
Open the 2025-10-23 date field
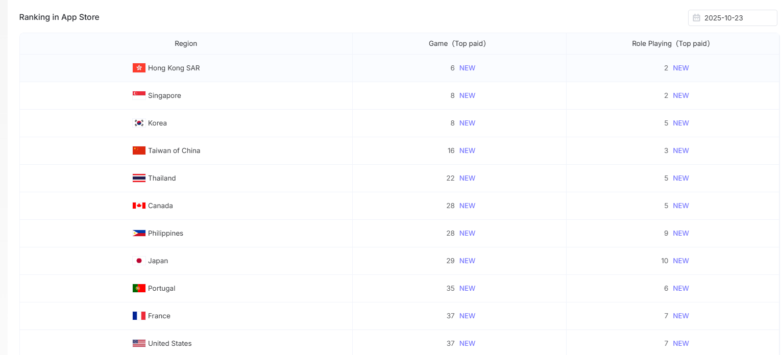[732, 18]
